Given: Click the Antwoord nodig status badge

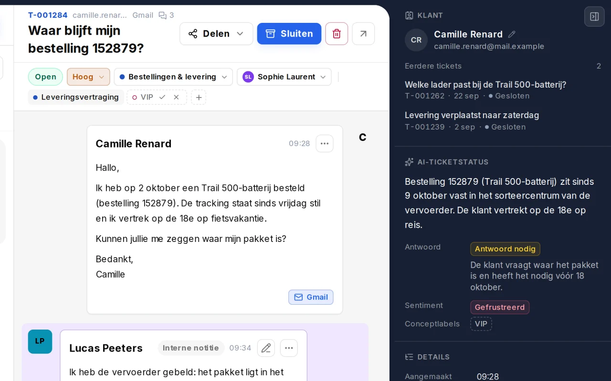Looking at the screenshot, I should point(505,249).
